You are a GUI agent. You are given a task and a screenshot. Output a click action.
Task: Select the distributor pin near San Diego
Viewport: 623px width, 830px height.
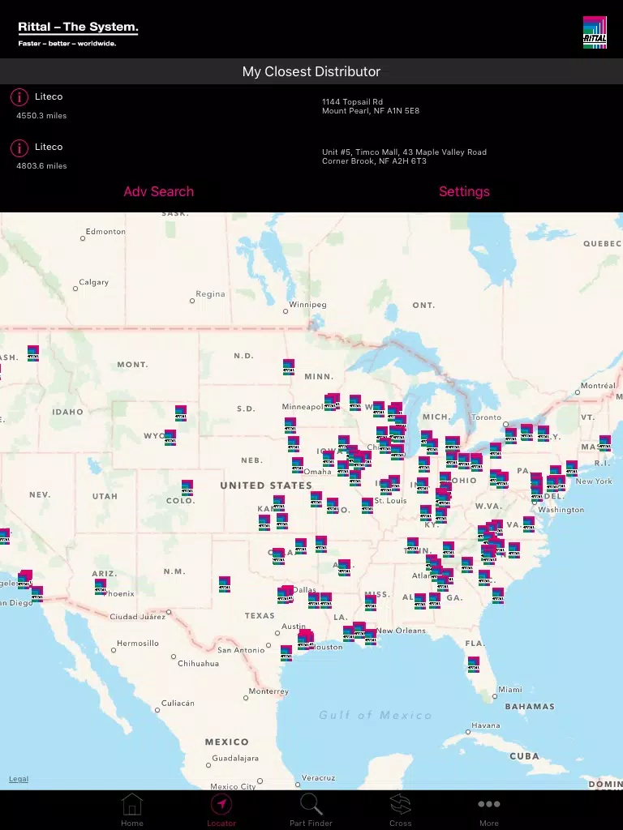coord(37,594)
